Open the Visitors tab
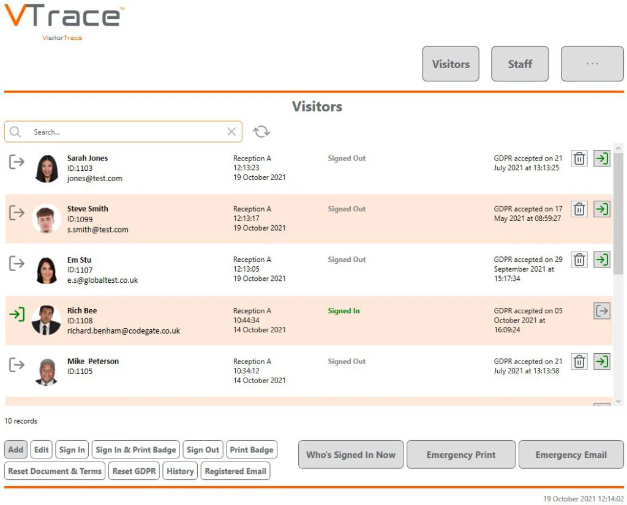 pyautogui.click(x=451, y=64)
